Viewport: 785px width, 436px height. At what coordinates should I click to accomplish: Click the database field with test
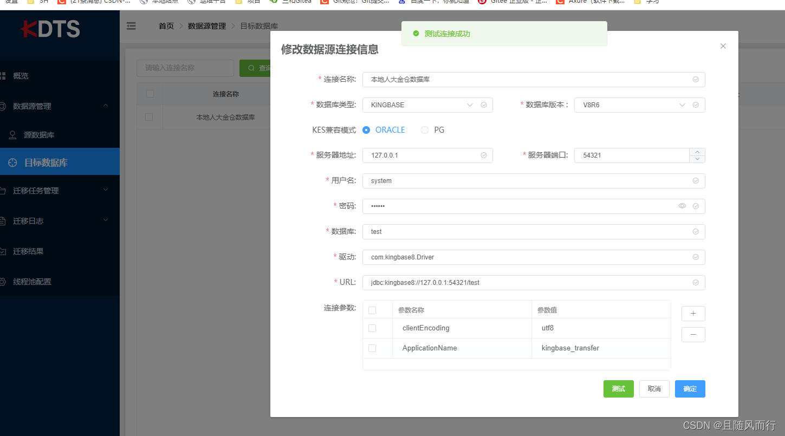pos(534,231)
